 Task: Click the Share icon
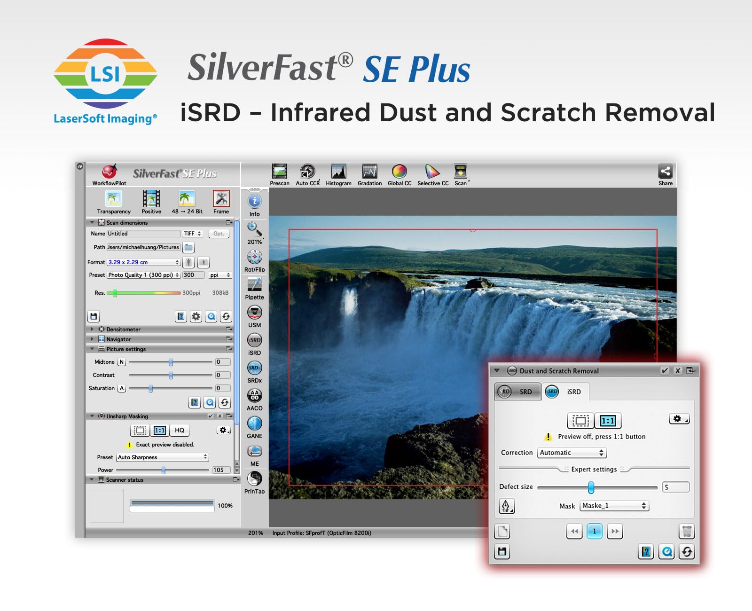(x=666, y=171)
